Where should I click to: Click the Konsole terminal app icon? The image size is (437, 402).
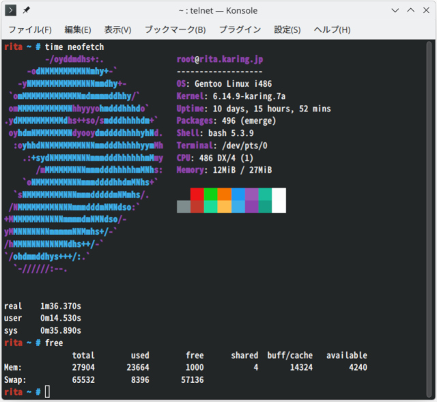[11, 10]
